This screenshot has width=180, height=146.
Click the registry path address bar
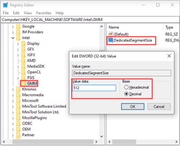[x=90, y=19]
